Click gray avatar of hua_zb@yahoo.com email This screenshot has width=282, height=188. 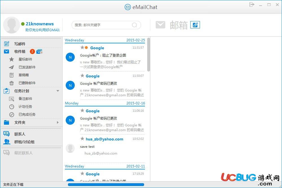click(x=70, y=148)
